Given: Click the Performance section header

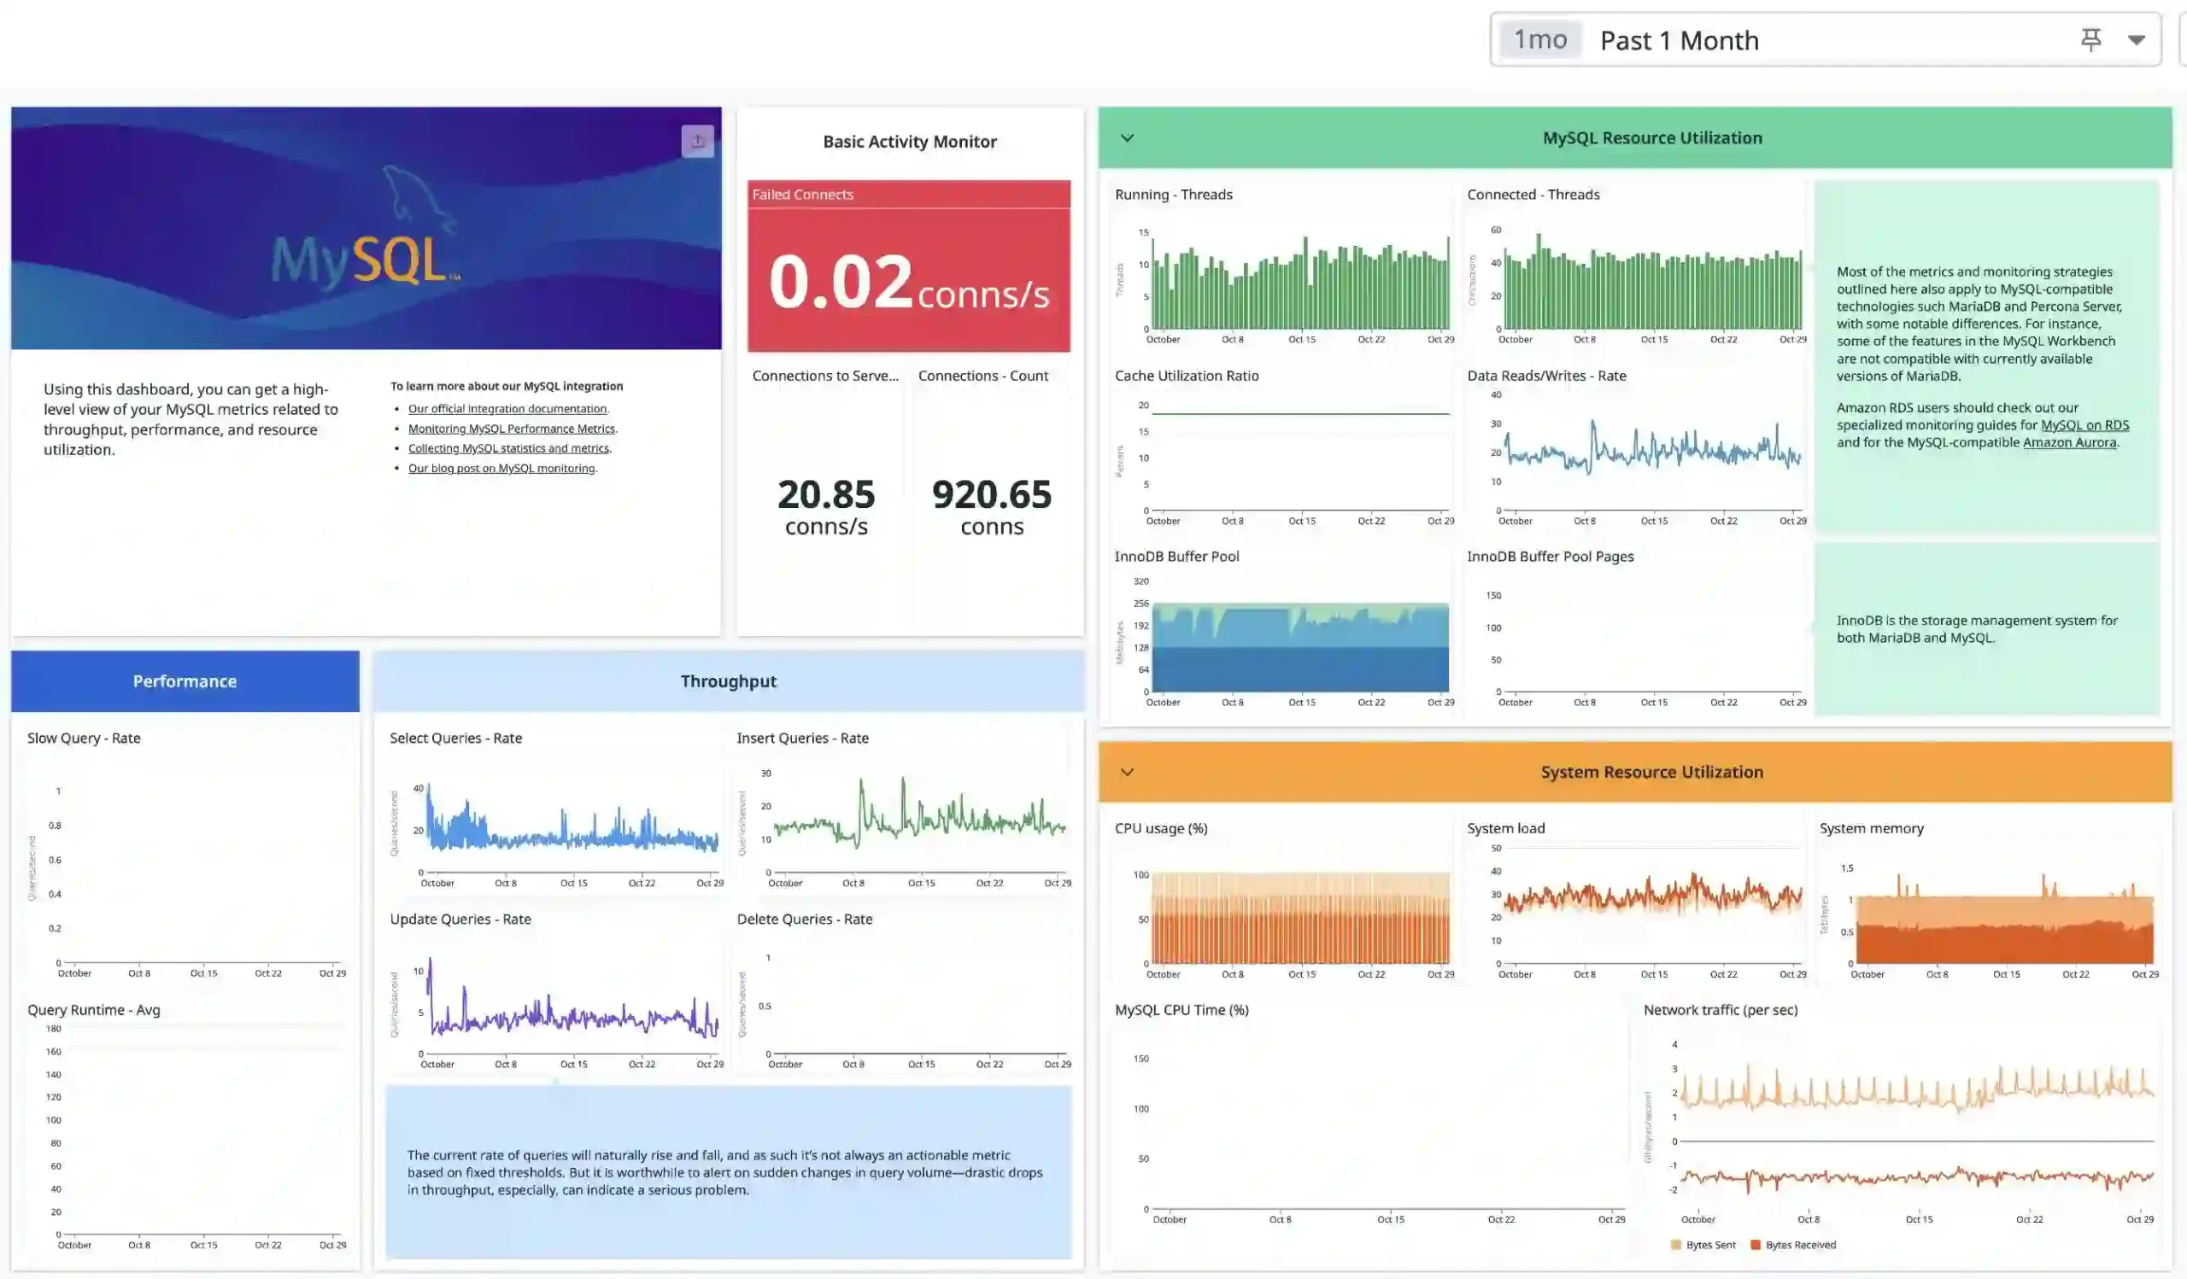Looking at the screenshot, I should coord(185,681).
